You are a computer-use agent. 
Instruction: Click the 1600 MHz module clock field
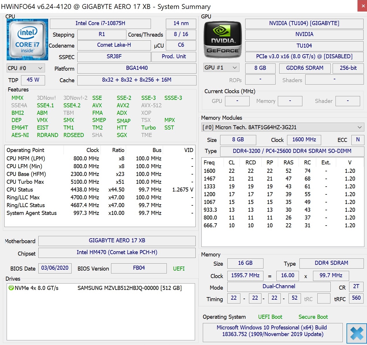click(304, 140)
